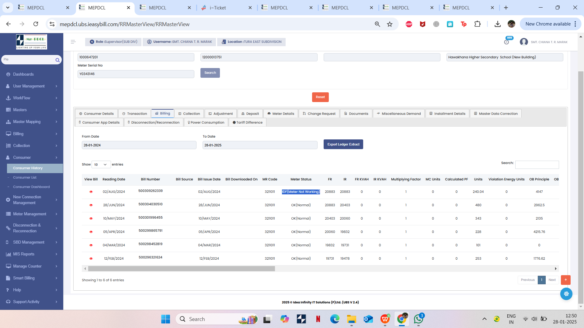The width and height of the screenshot is (584, 328).
Task: Go back to the previous page
Action: (x=9, y=24)
